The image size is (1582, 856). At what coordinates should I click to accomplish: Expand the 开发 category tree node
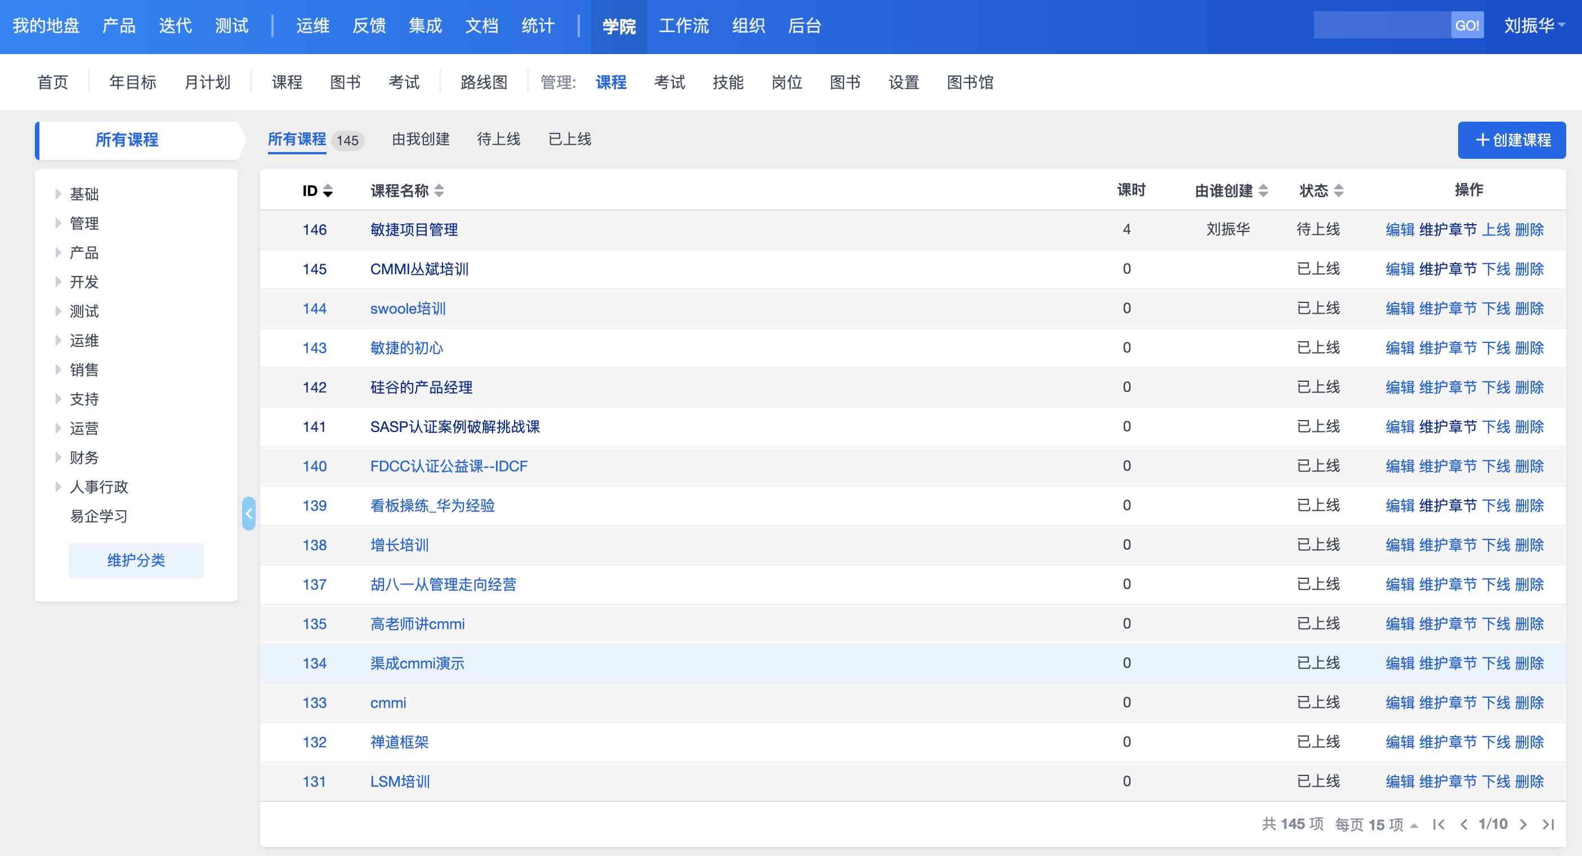pos(59,282)
